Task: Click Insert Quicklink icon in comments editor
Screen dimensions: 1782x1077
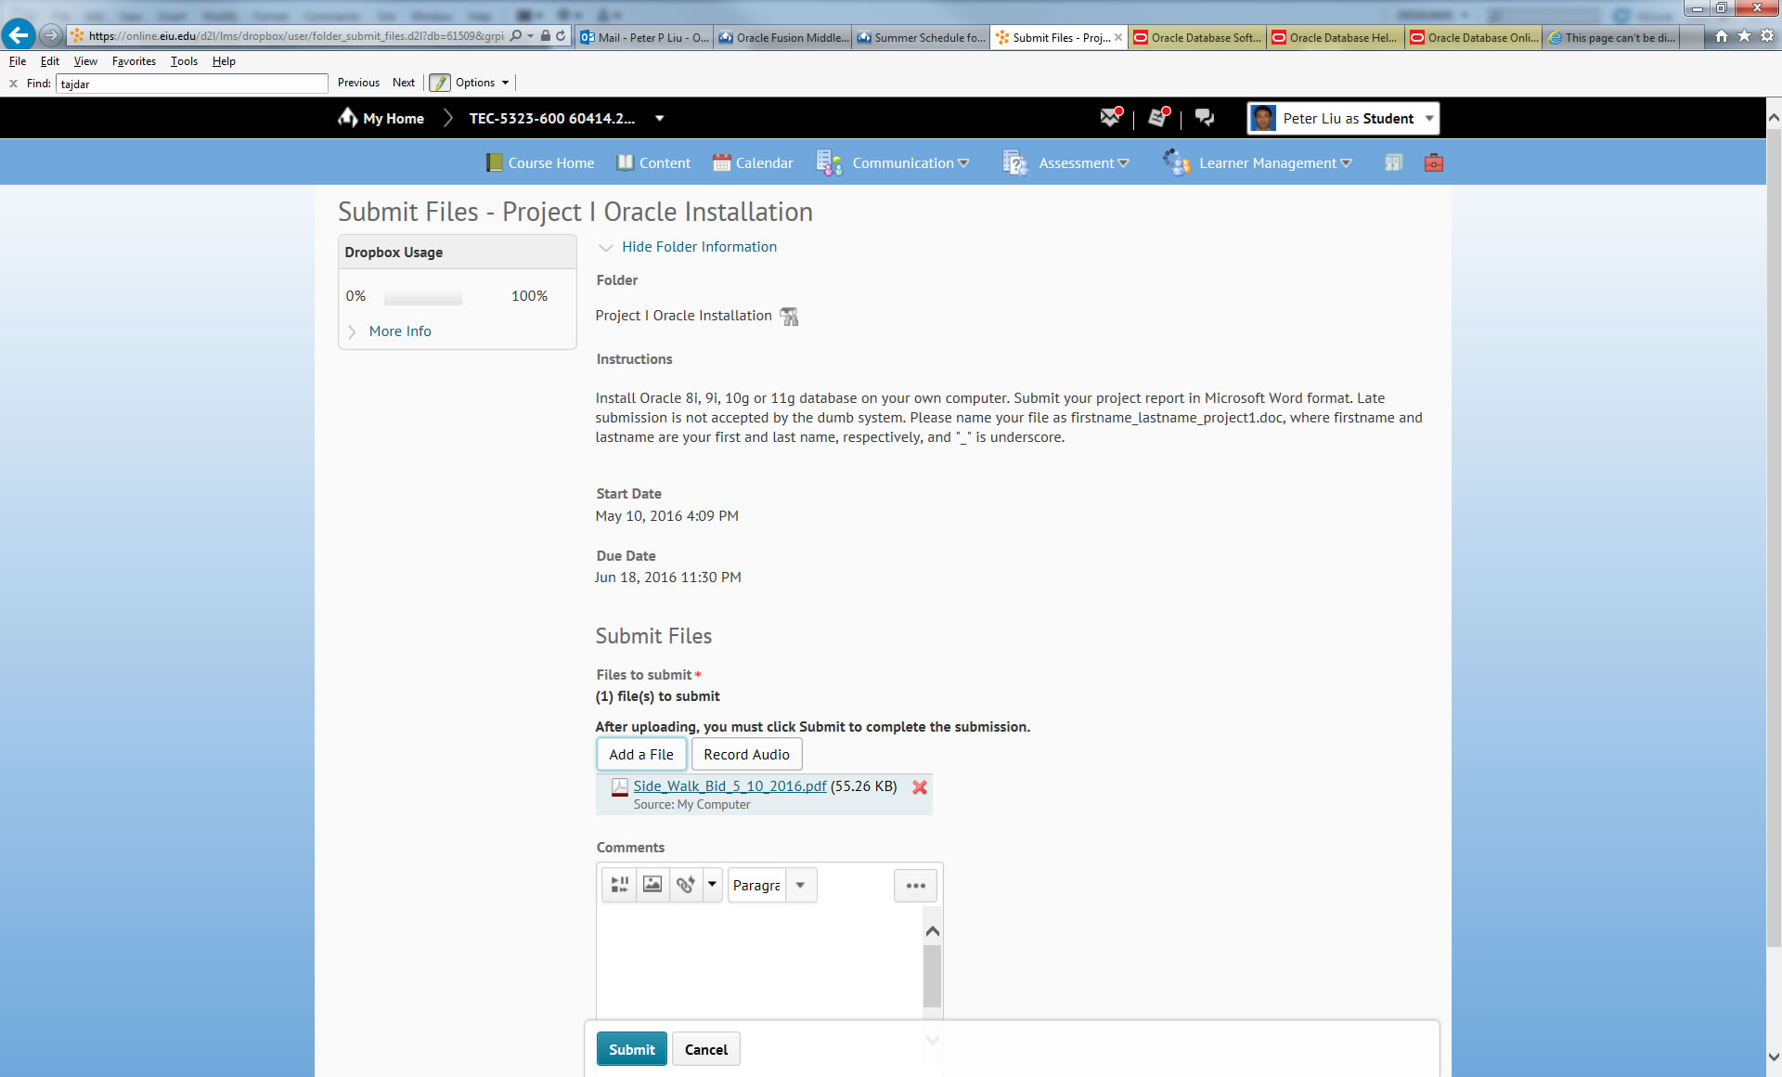Action: coord(686,884)
